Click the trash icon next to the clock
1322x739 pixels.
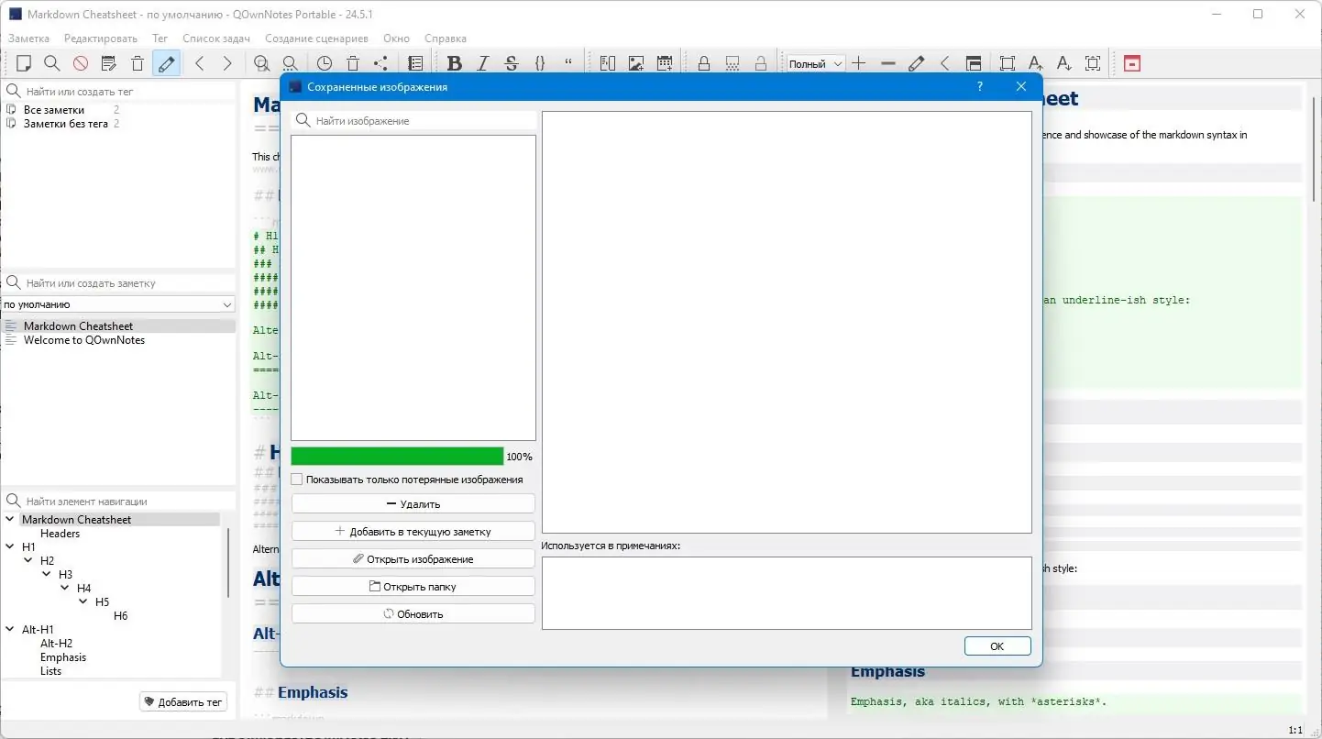tap(353, 63)
